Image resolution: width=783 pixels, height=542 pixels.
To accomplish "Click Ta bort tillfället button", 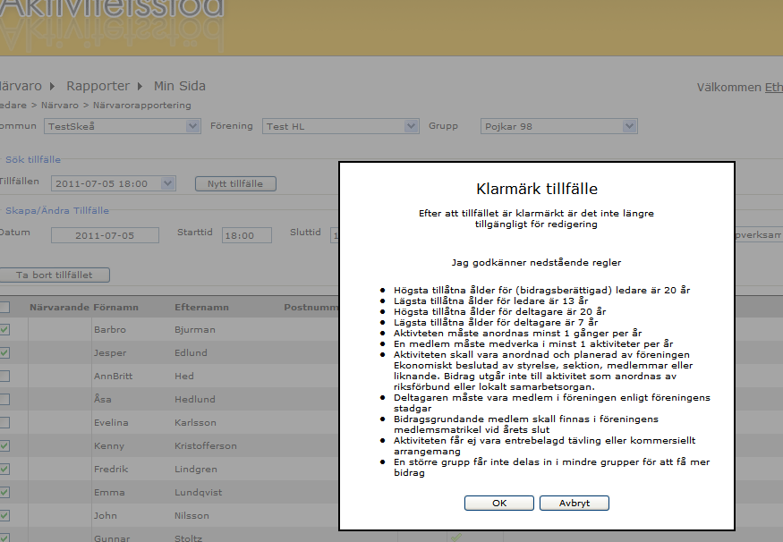I will pos(55,275).
